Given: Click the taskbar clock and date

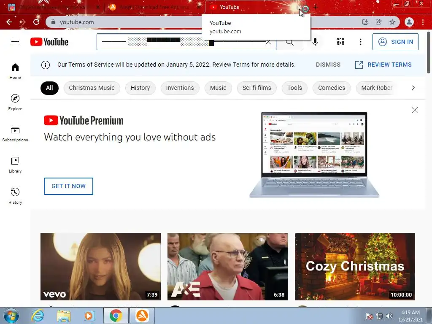Looking at the screenshot, I should [410, 316].
